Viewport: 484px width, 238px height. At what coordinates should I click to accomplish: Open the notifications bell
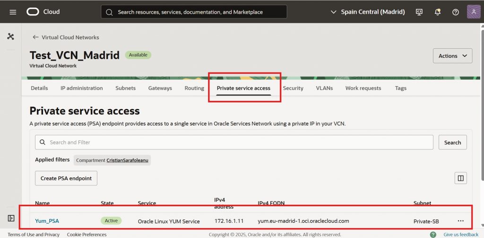[437, 12]
